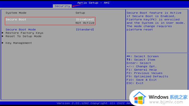
Task: Change the Secure Boot [Disabled] value
Action: 85,19
